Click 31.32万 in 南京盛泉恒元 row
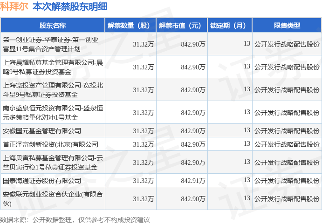Viewport: 322px width, 224px height. point(144,113)
